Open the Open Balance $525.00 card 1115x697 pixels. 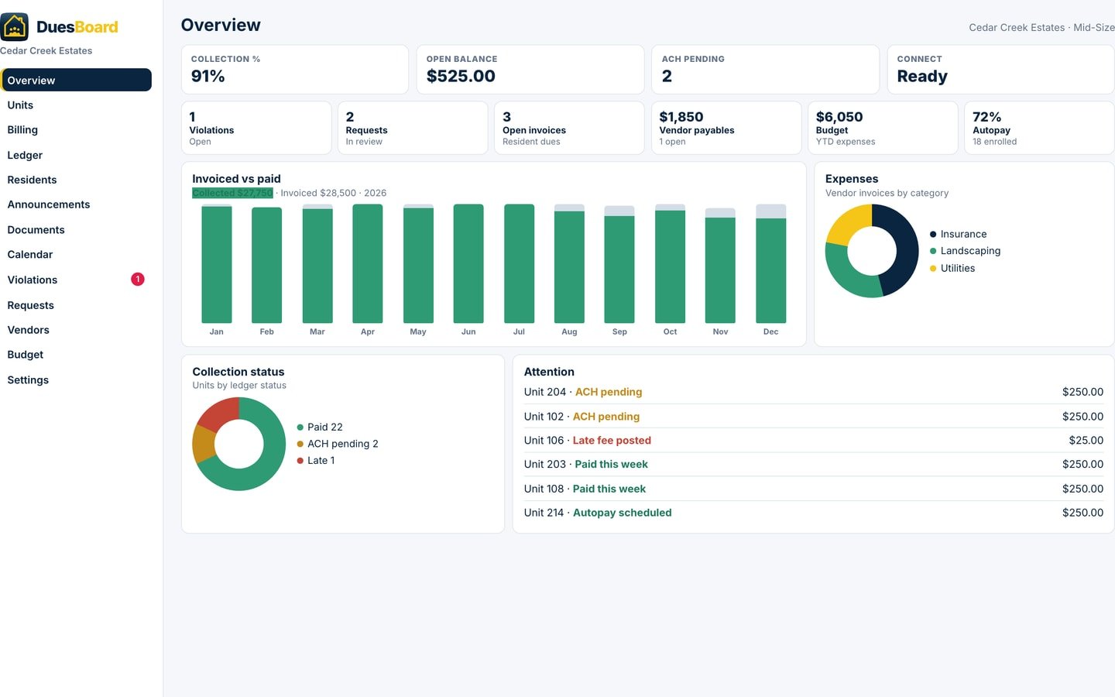[x=530, y=70]
